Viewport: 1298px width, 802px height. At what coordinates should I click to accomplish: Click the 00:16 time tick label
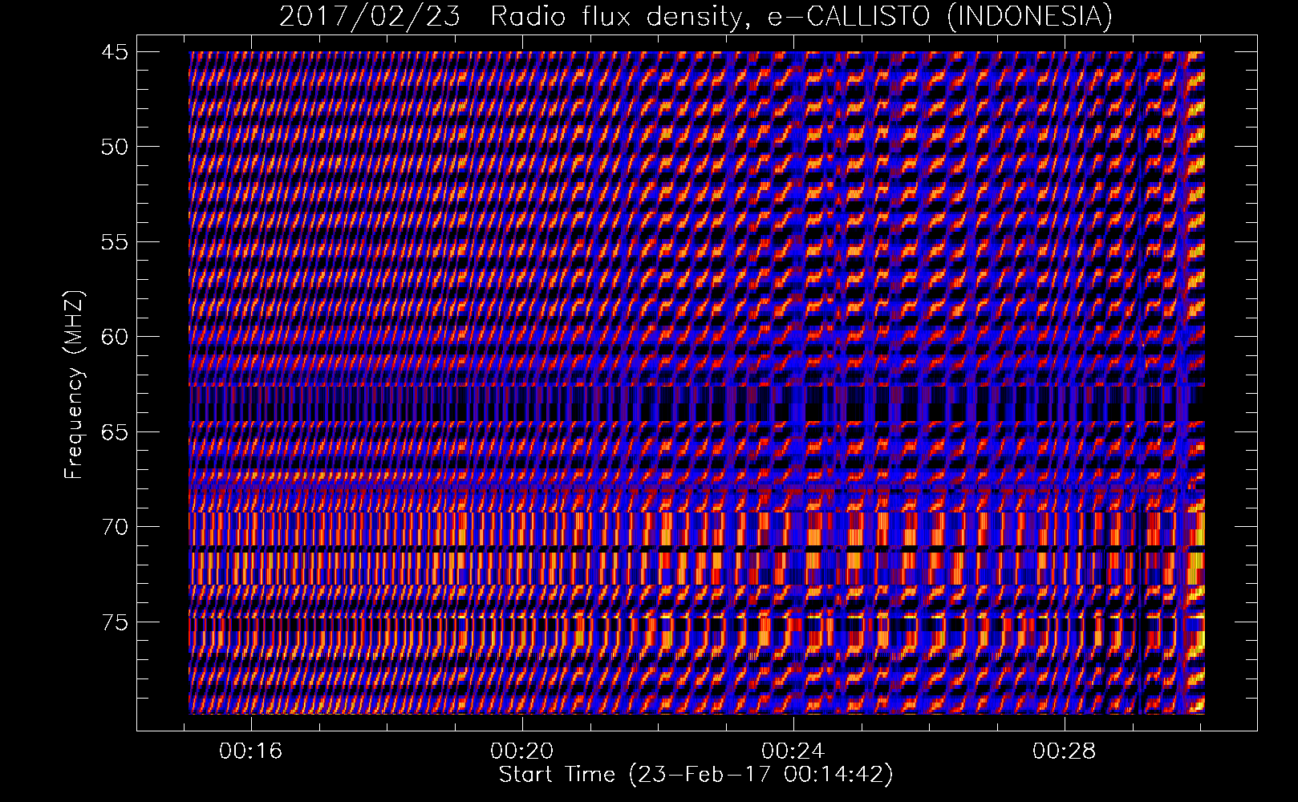click(x=251, y=751)
